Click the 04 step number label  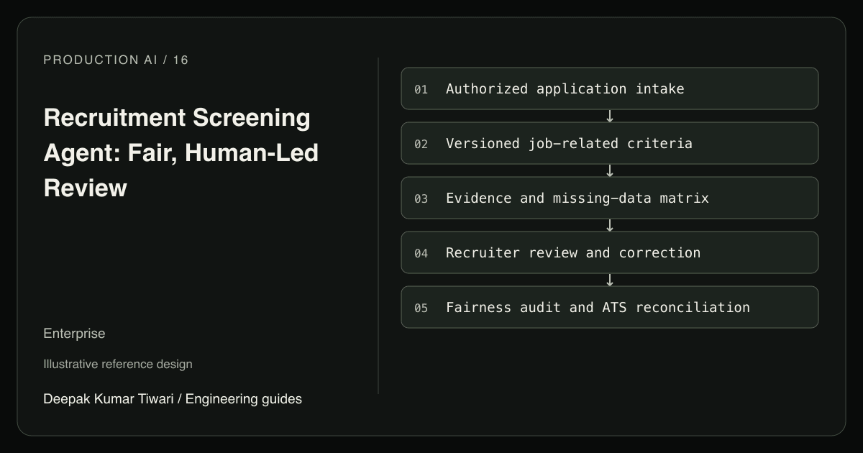pos(421,253)
